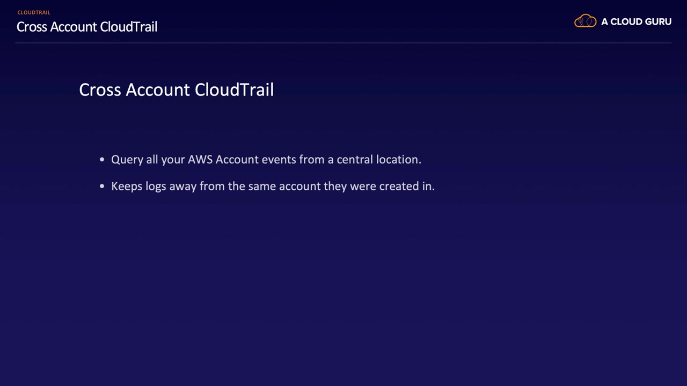Click the word "Keeps" in second bullet
The width and height of the screenshot is (687, 386).
[x=127, y=186]
